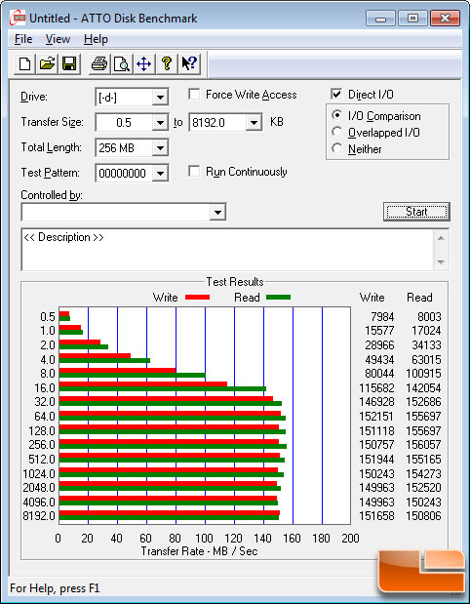Open the View menu
Screen dimensions: 470x604
(x=58, y=39)
